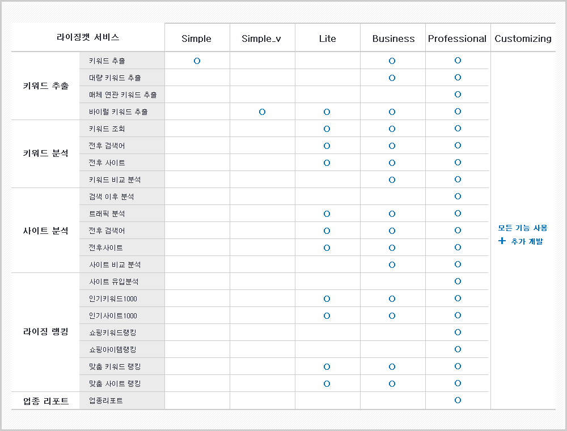This screenshot has width=567, height=431.
Task: Click the Professional circle for 쇼핑아이템랭킹
Action: 458,349
